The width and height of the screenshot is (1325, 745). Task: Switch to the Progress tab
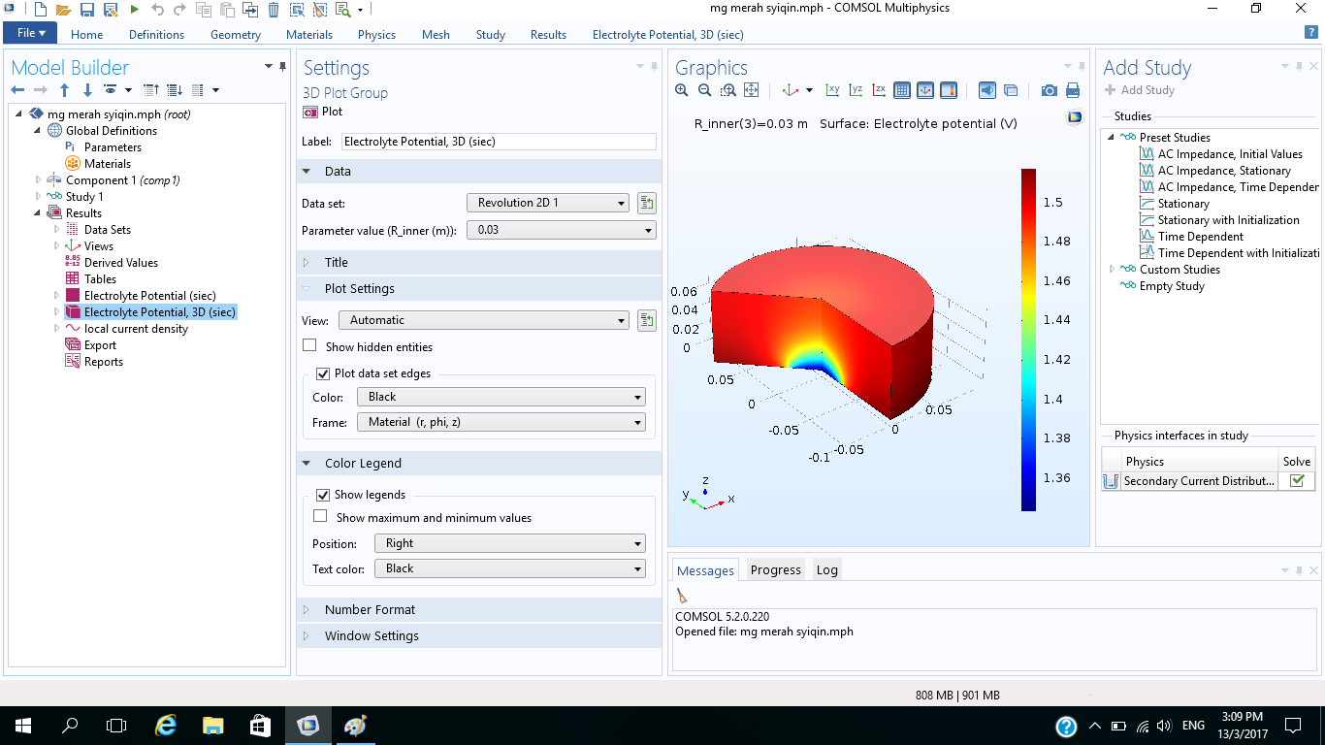point(775,569)
